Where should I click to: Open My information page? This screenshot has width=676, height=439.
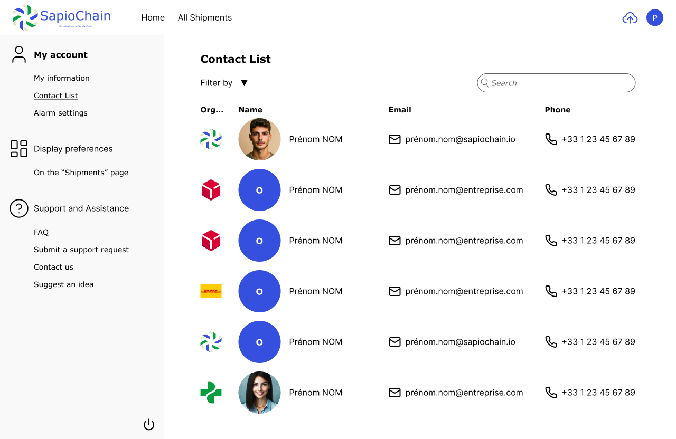click(62, 78)
